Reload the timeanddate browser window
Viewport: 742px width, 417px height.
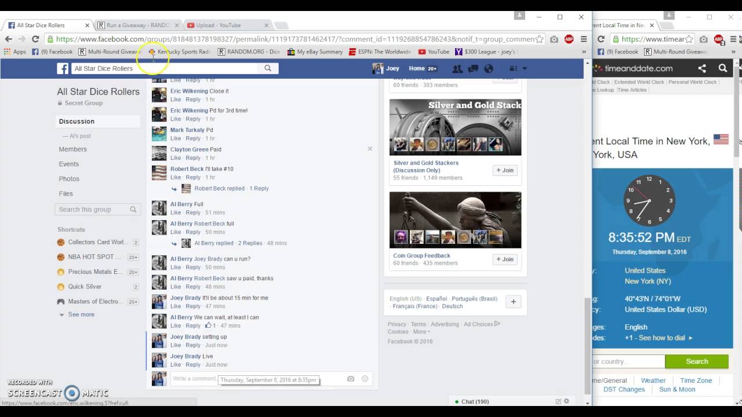click(601, 39)
